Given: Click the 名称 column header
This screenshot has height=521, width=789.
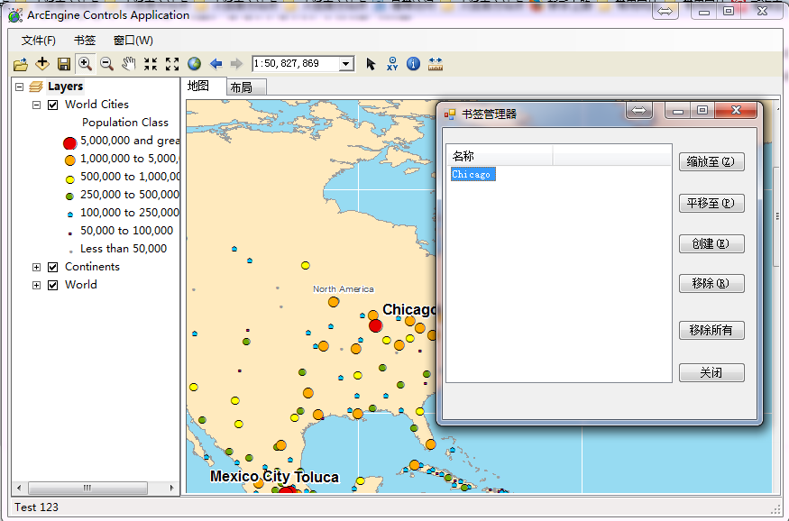Looking at the screenshot, I should click(500, 157).
